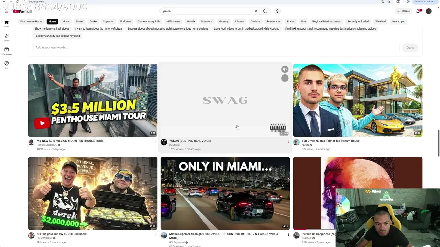Click the Create button
Image resolution: width=440 pixels, height=247 pixels.
(404, 11)
